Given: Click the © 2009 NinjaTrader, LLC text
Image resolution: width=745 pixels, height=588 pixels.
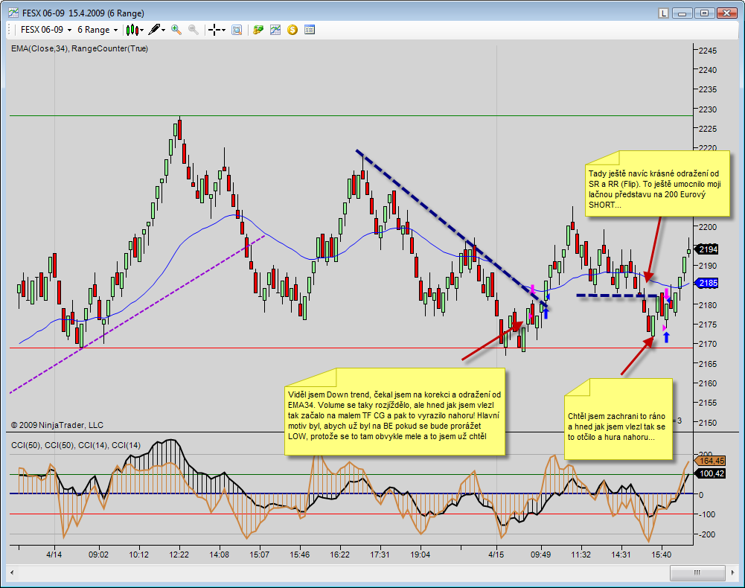Looking at the screenshot, I should tap(57, 425).
